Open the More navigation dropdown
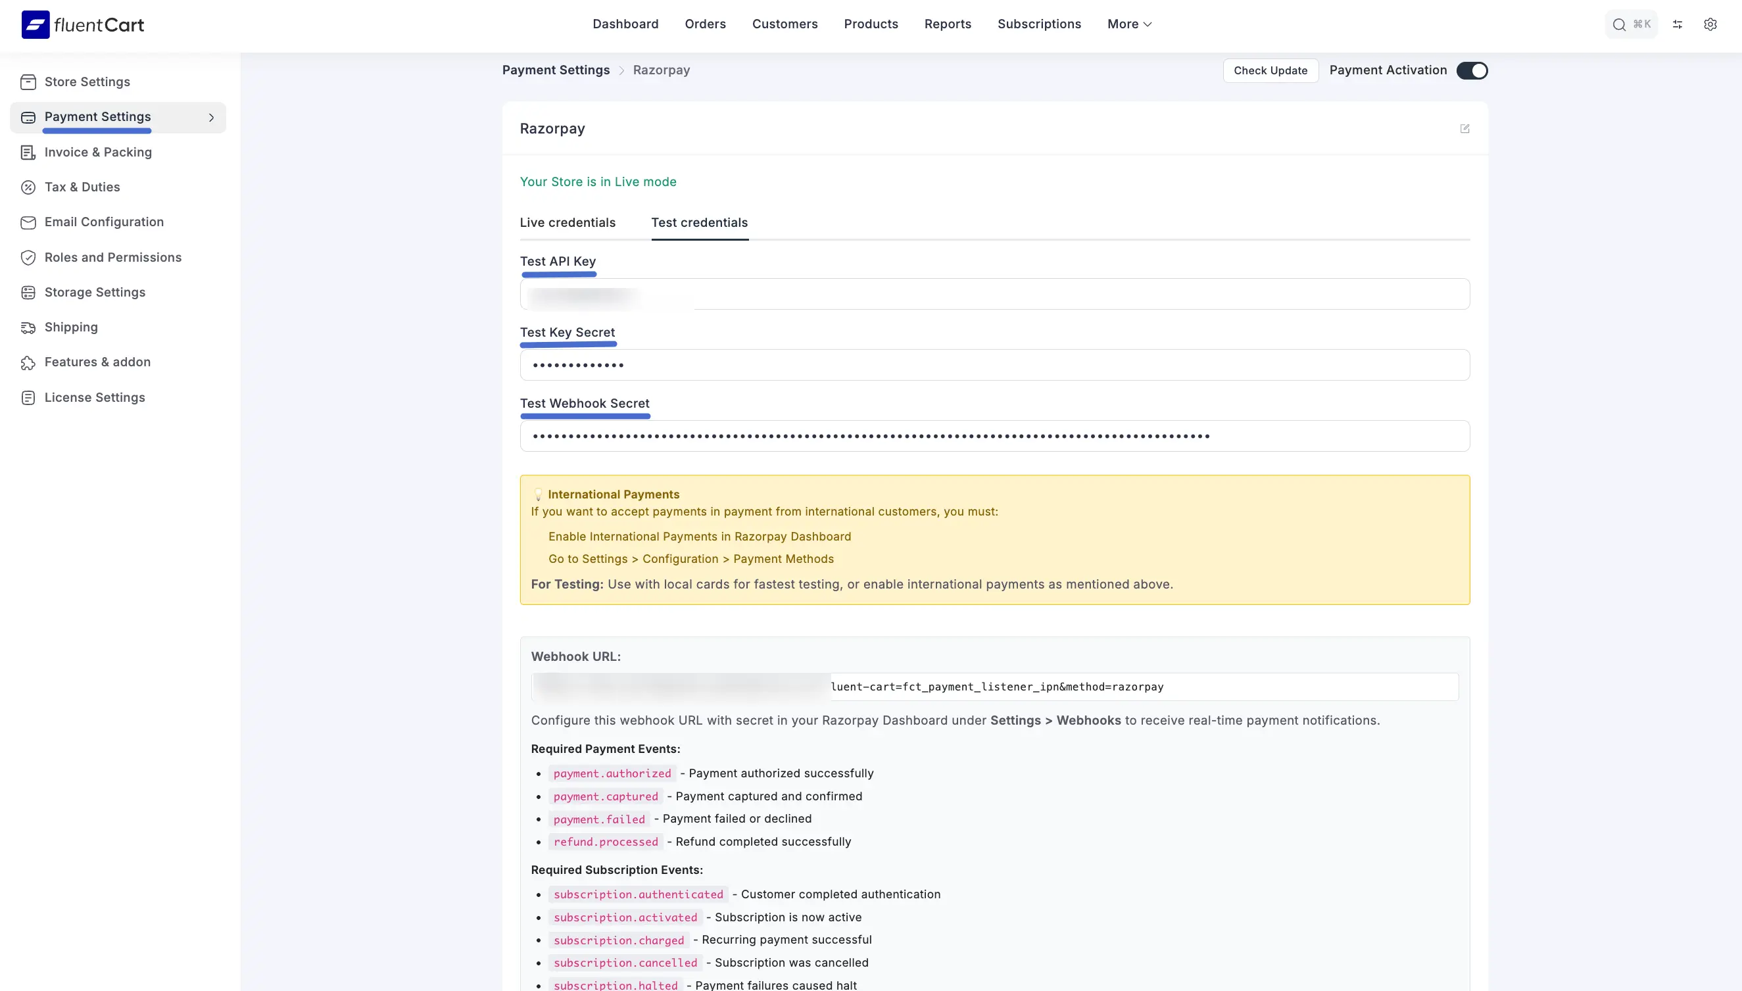This screenshot has width=1742, height=991. [x=1128, y=24]
